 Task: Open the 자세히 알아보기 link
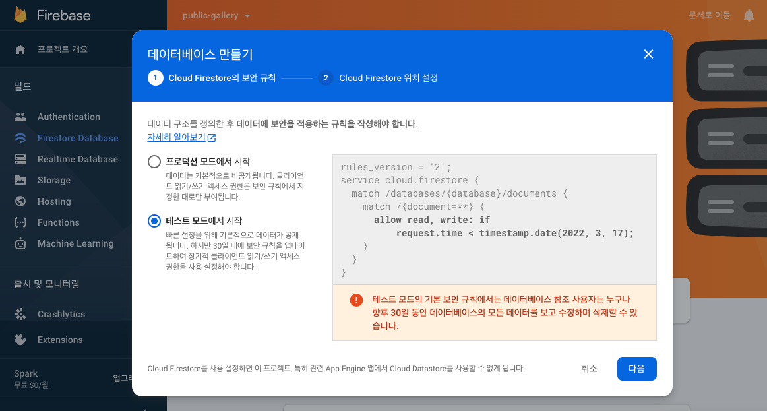[176, 137]
